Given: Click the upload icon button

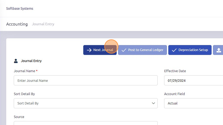Looking at the screenshot, I should tap(219, 50).
